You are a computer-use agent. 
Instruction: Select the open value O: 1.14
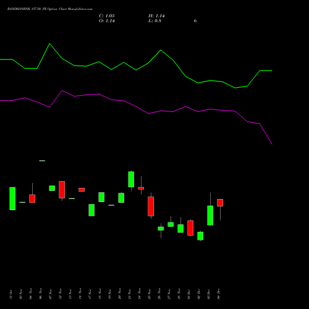107,21
